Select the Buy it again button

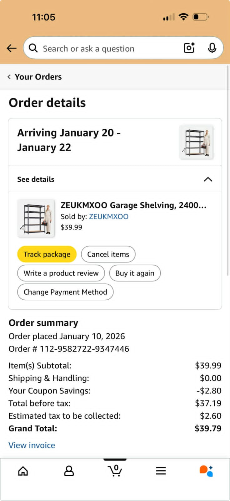click(x=135, y=273)
